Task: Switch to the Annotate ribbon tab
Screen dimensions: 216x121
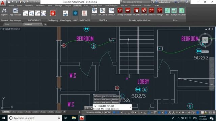Action: point(29,5)
